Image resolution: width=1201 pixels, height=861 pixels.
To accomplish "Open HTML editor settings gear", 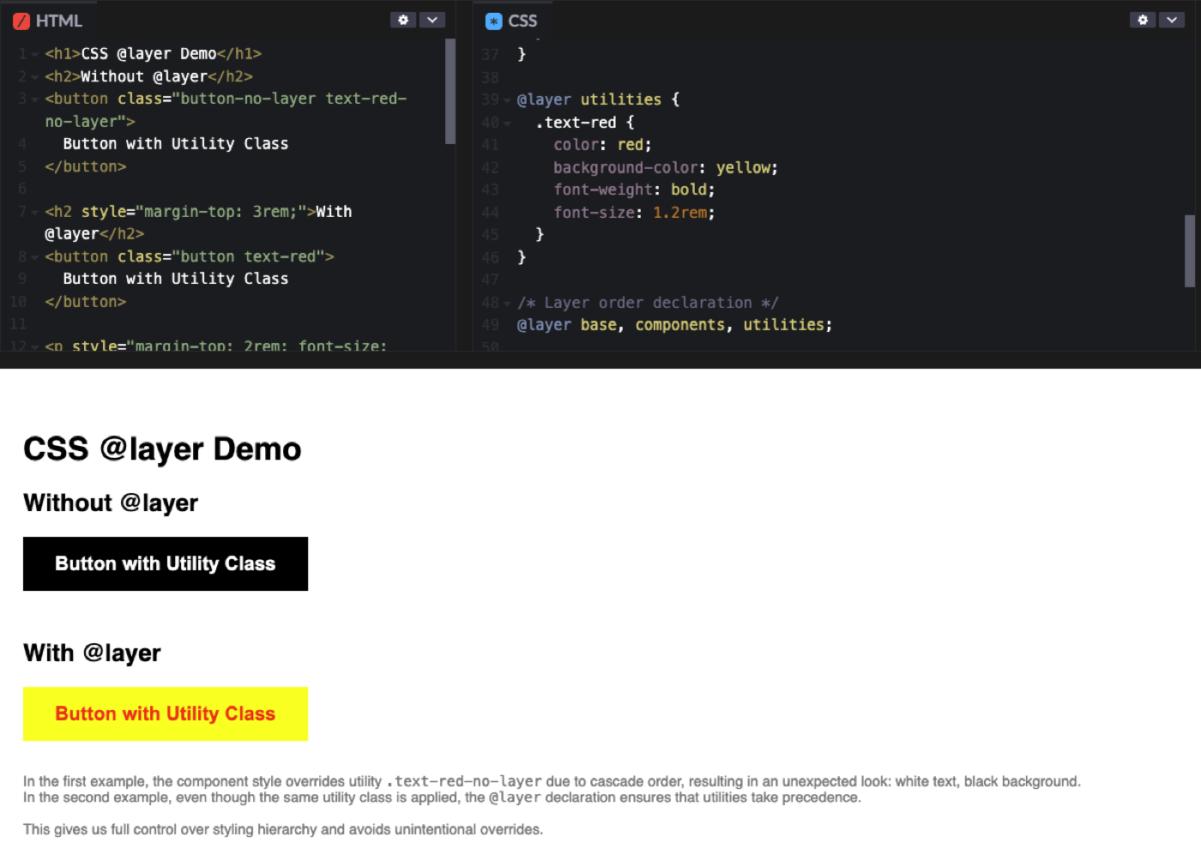I will (x=403, y=20).
